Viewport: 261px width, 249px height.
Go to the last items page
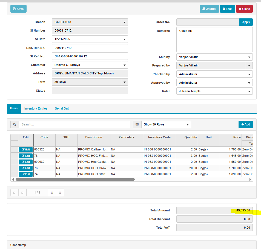[x=60, y=192]
